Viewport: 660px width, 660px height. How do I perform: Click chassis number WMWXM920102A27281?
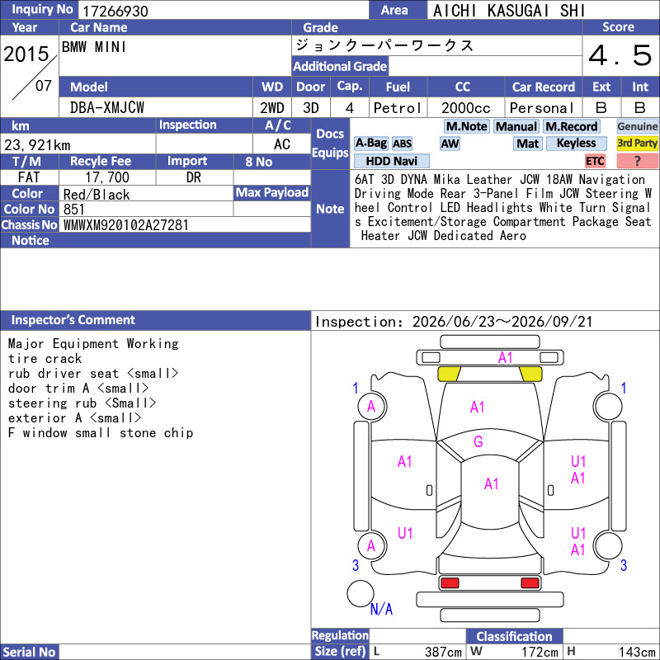point(125,225)
